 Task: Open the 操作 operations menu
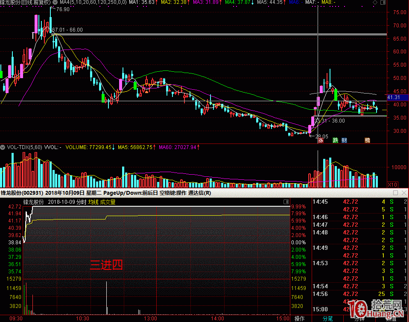(300, 318)
